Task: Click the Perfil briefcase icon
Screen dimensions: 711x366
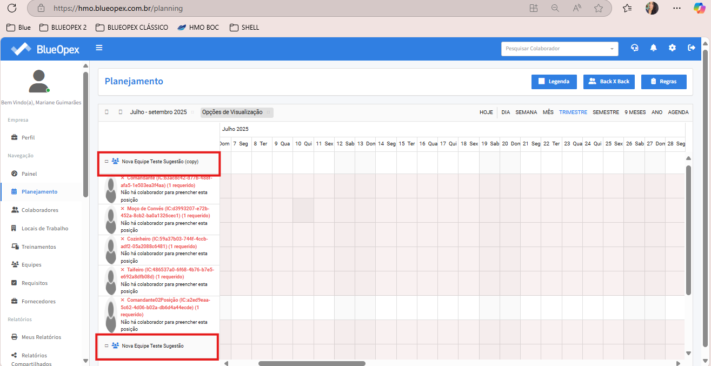Action: point(15,138)
